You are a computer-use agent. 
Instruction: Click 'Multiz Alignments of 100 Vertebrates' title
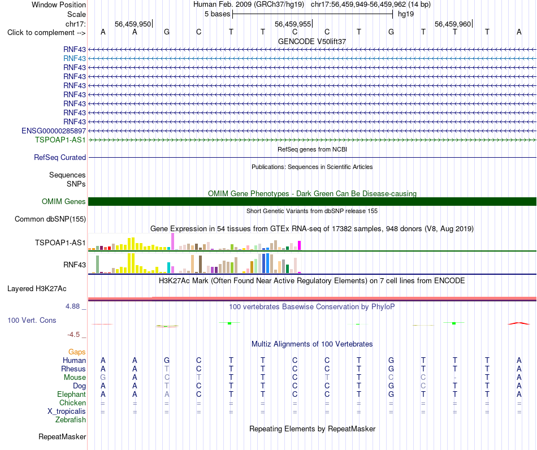[312, 344]
